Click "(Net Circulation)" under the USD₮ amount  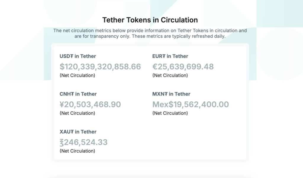77,75
